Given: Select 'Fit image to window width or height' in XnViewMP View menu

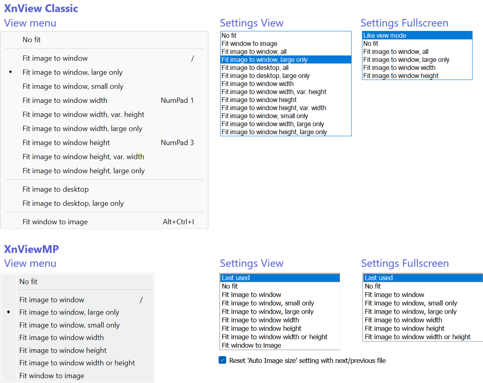Looking at the screenshot, I should (77, 363).
